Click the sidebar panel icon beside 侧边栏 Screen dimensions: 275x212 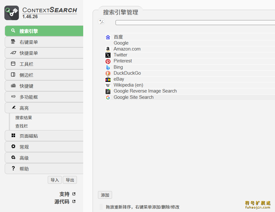point(13,74)
